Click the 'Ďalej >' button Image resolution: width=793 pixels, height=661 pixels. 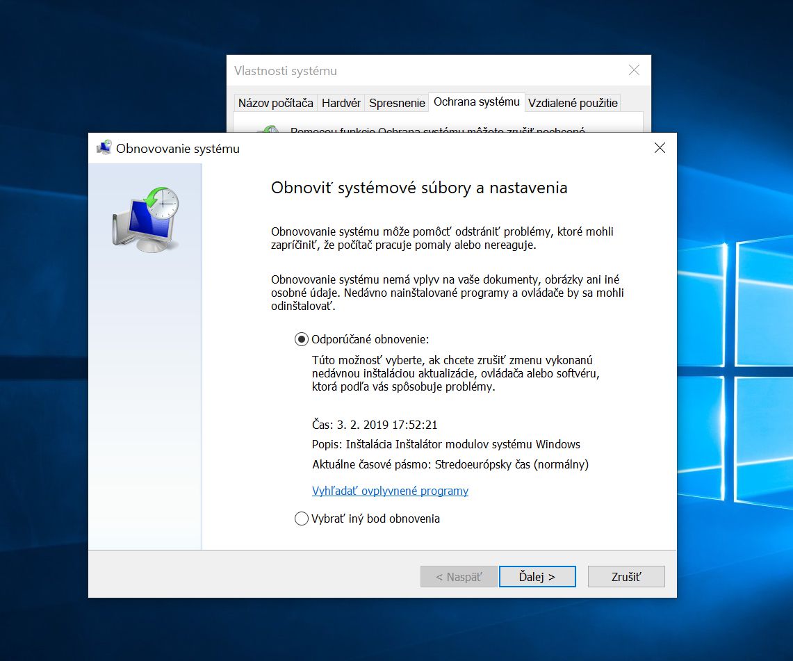(537, 576)
